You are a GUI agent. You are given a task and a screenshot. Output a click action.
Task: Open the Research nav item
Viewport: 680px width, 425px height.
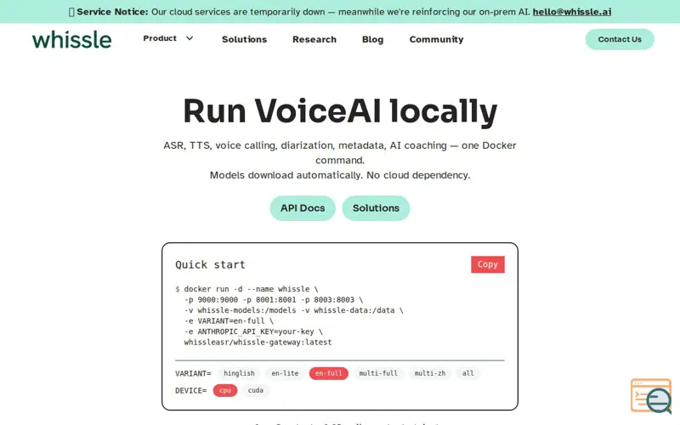tap(314, 39)
